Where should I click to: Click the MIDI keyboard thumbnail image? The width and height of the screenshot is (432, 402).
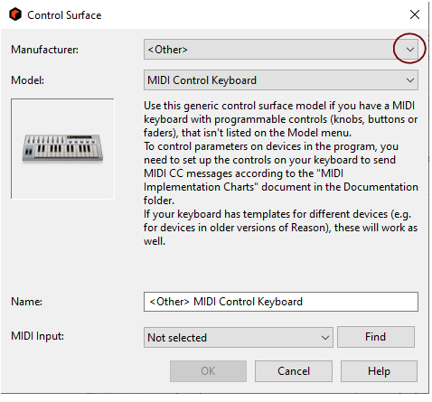[62, 148]
